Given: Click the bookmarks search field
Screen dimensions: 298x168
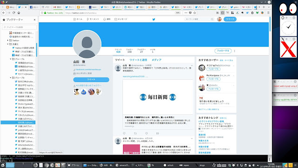Looking at the screenshot, I should pos(19,27).
